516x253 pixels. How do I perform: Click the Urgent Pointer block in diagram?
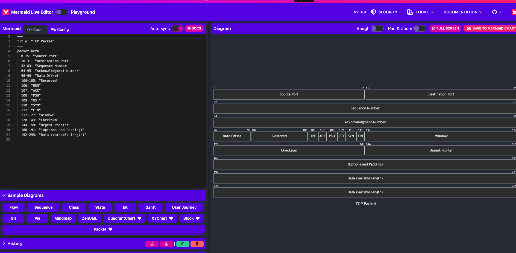(x=441, y=150)
